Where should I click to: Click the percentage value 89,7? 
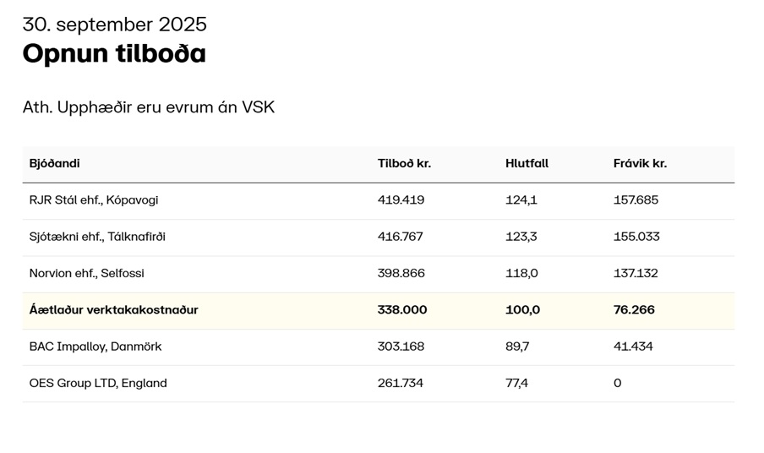[517, 347]
